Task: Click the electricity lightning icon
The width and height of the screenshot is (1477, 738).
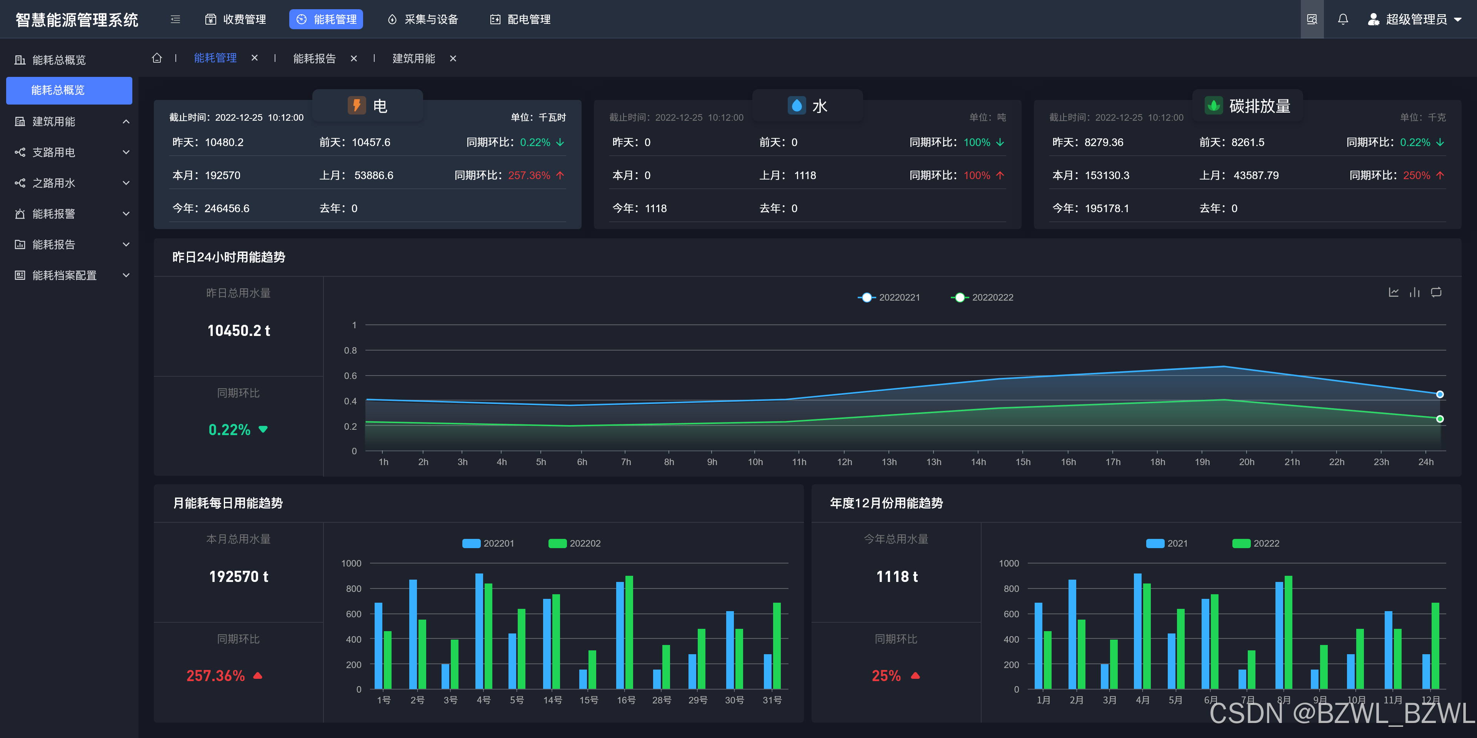Action: tap(357, 105)
